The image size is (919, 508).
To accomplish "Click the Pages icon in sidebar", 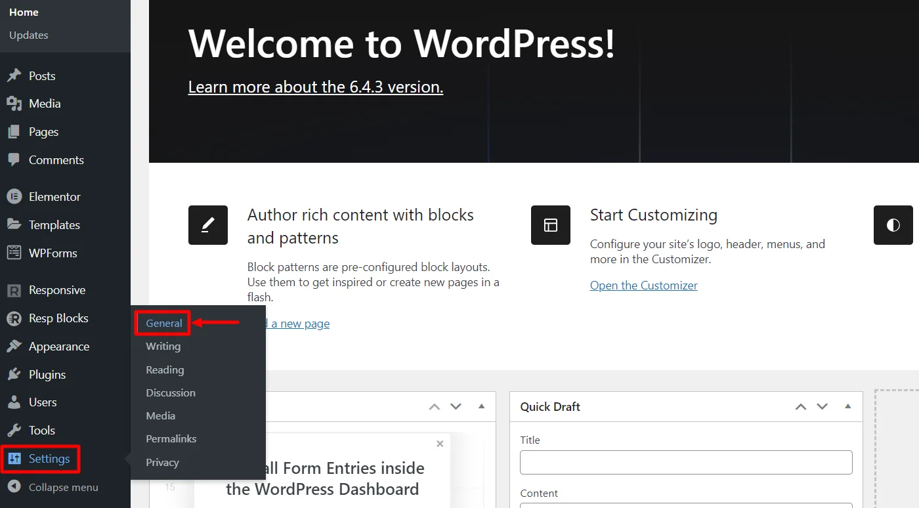I will (14, 132).
